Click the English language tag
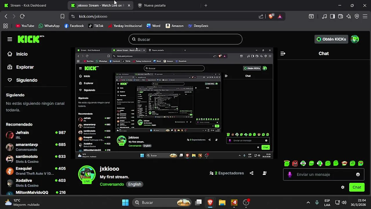This screenshot has height=209, width=371. [x=135, y=184]
